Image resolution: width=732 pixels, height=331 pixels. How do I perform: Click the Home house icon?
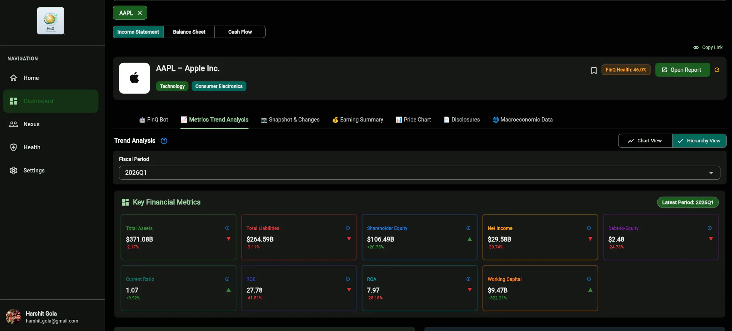[14, 78]
